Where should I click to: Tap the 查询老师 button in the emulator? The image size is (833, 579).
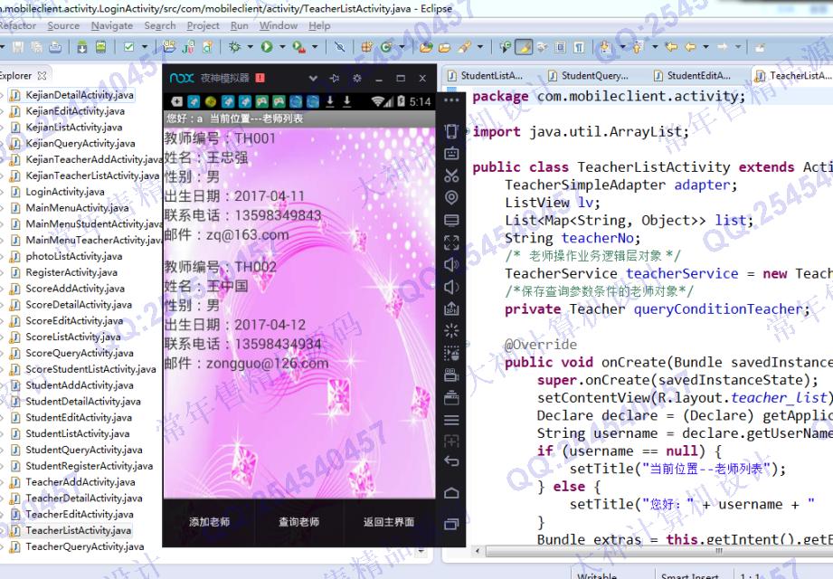299,522
